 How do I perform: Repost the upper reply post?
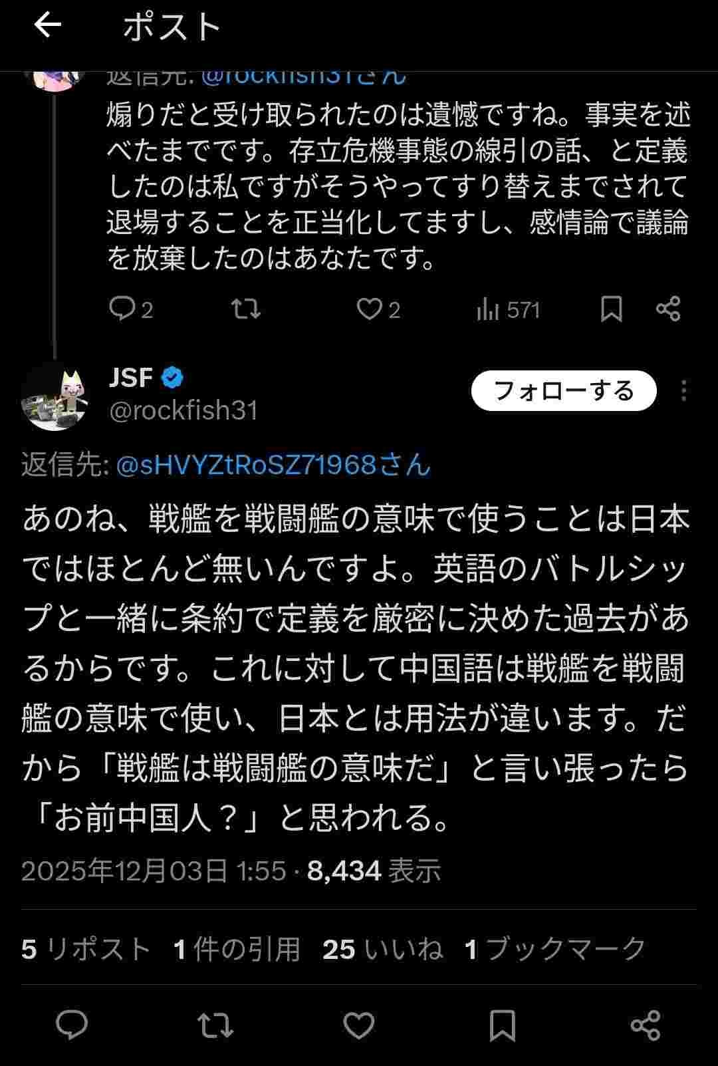coord(245,309)
